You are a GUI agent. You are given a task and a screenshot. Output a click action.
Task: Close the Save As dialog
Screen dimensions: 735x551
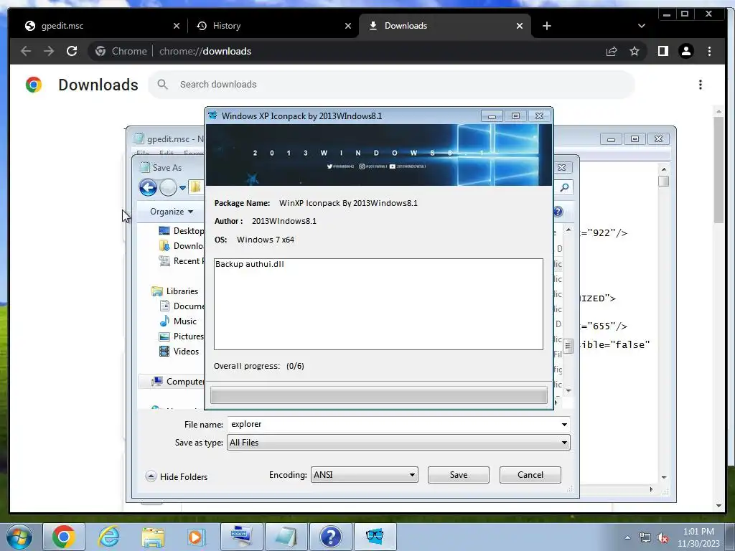(561, 167)
